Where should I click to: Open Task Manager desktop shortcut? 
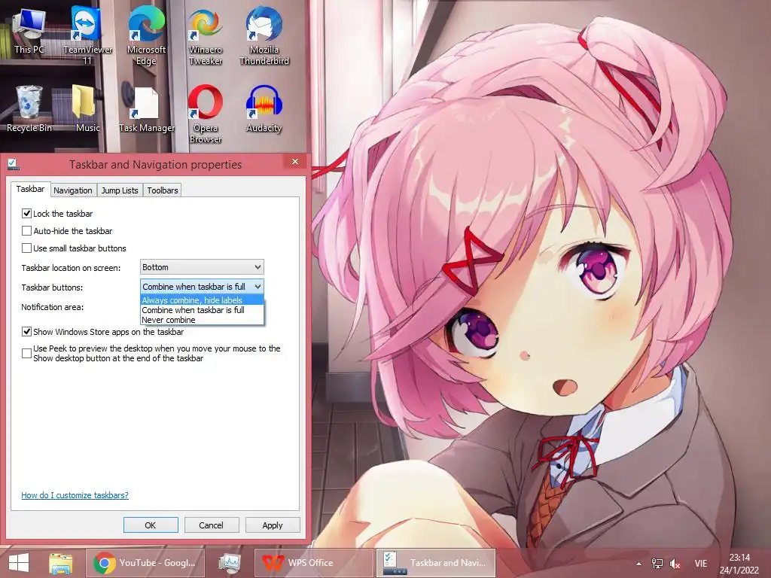click(x=147, y=108)
